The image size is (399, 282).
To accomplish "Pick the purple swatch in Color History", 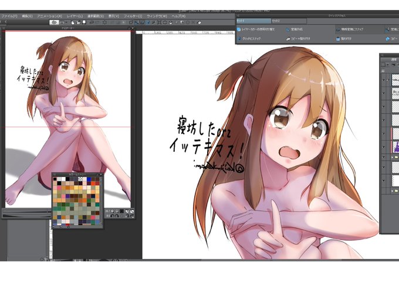I will tap(67, 196).
